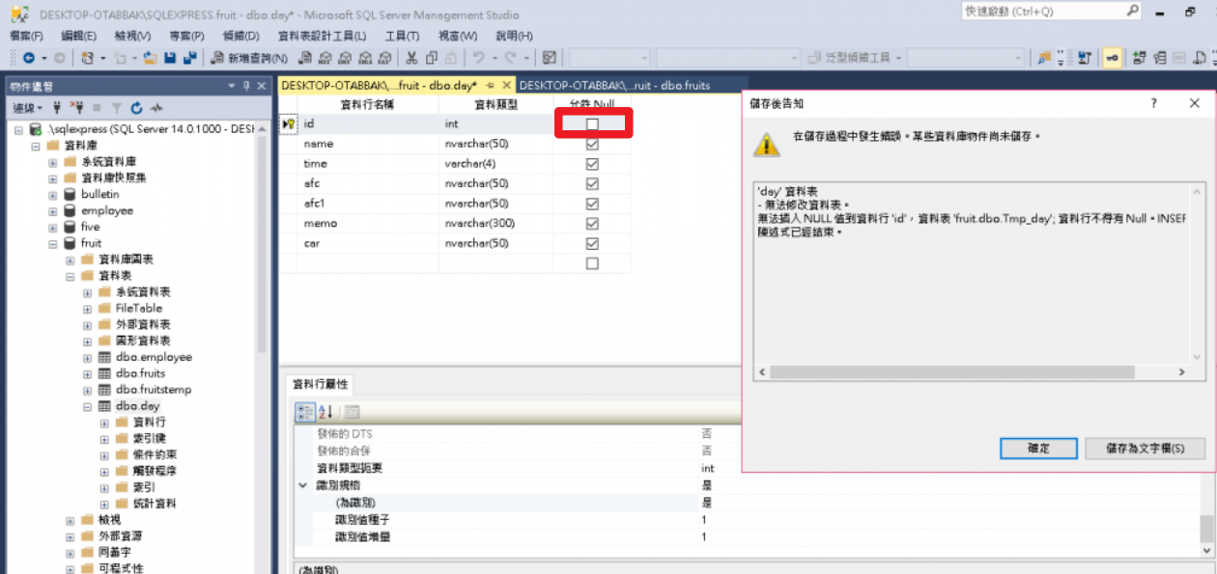Screen dimensions: 1217x574
Task: Click the XMLA query icon
Action: coord(364,58)
